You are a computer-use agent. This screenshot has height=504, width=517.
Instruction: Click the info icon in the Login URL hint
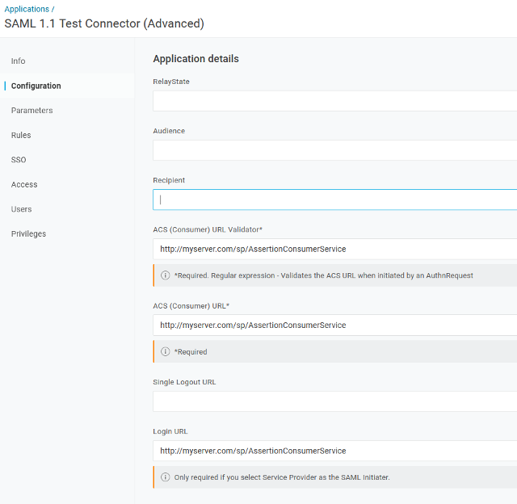165,477
